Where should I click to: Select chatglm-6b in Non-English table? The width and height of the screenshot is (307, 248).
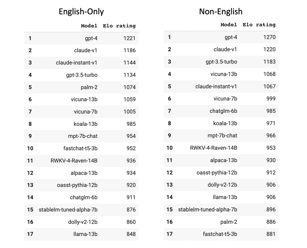pyautogui.click(x=223, y=111)
